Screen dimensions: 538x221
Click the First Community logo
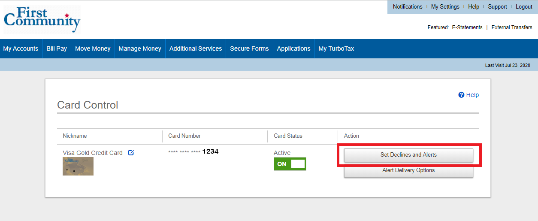point(42,20)
